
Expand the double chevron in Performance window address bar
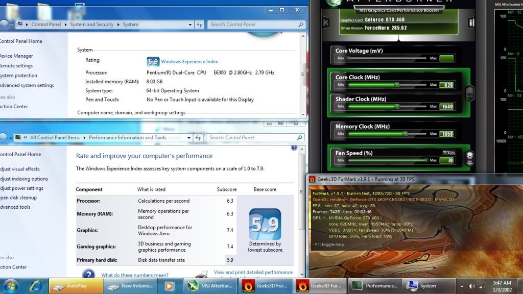(25, 137)
